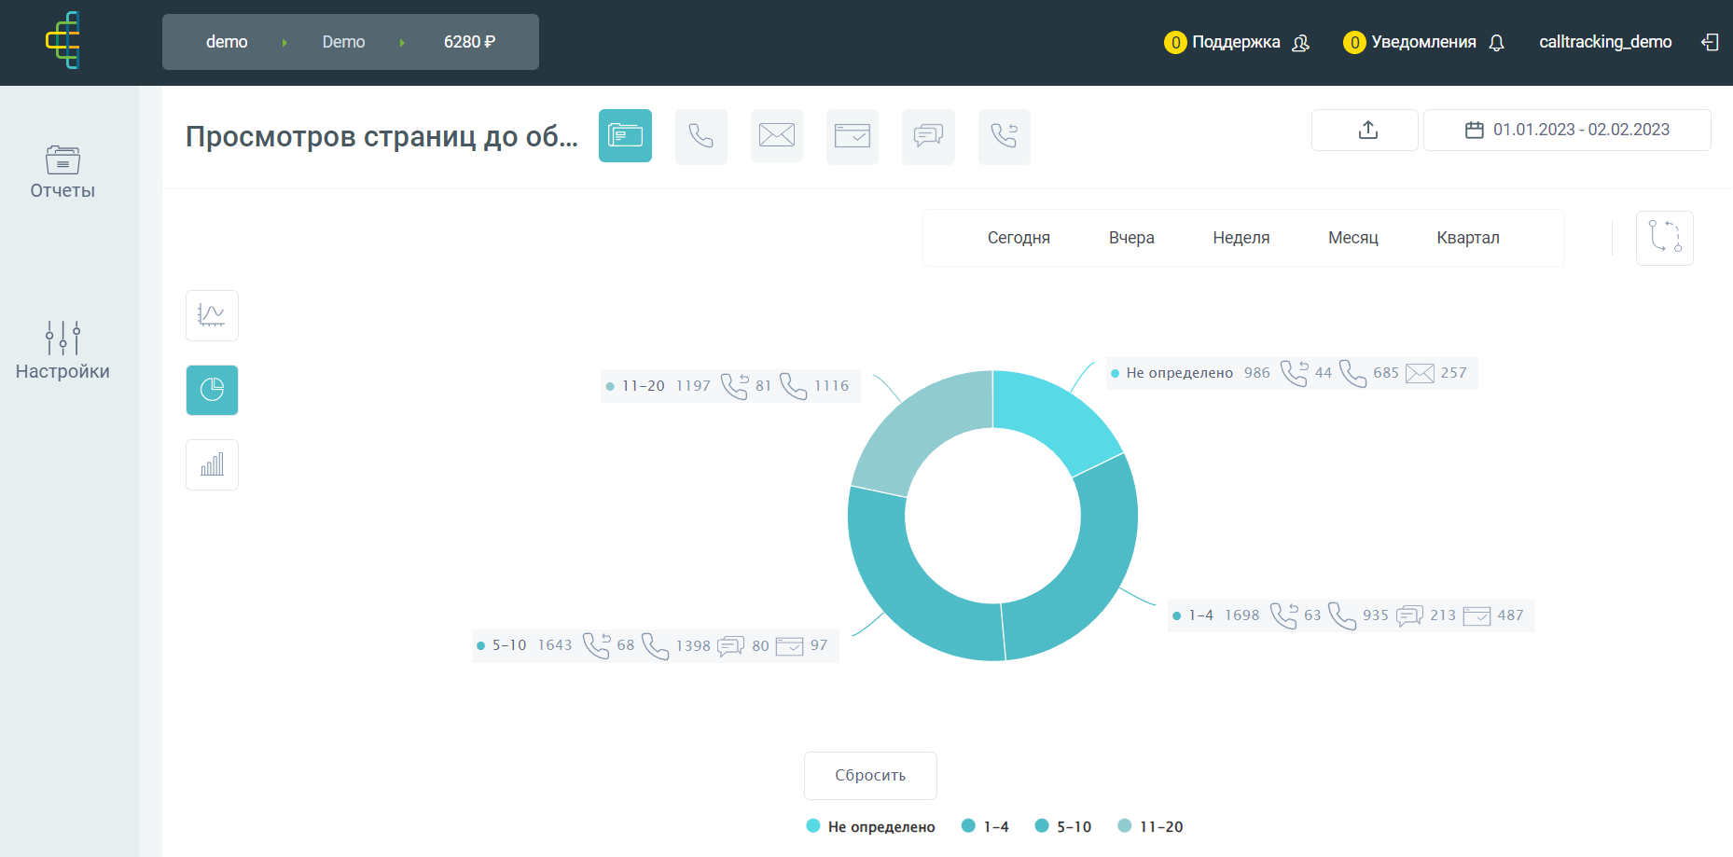The image size is (1733, 857).
Task: Click the yellow 0 badge beside Уведомления
Action: click(1354, 42)
